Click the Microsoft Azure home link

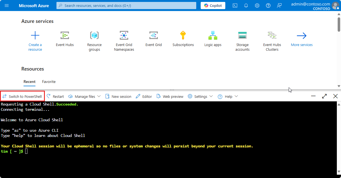[34, 6]
